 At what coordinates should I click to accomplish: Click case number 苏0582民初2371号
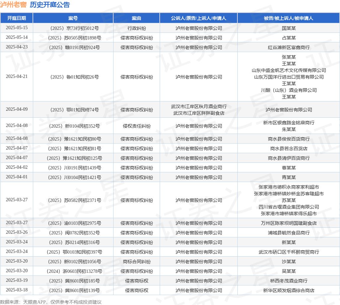(x=74, y=201)
